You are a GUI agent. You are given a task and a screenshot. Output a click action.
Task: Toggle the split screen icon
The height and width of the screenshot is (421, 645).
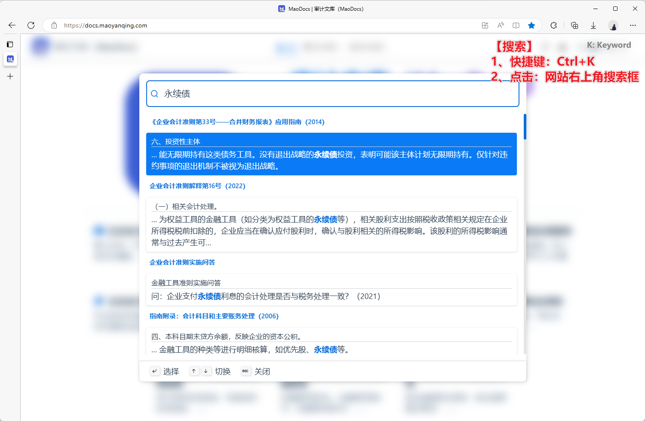516,25
